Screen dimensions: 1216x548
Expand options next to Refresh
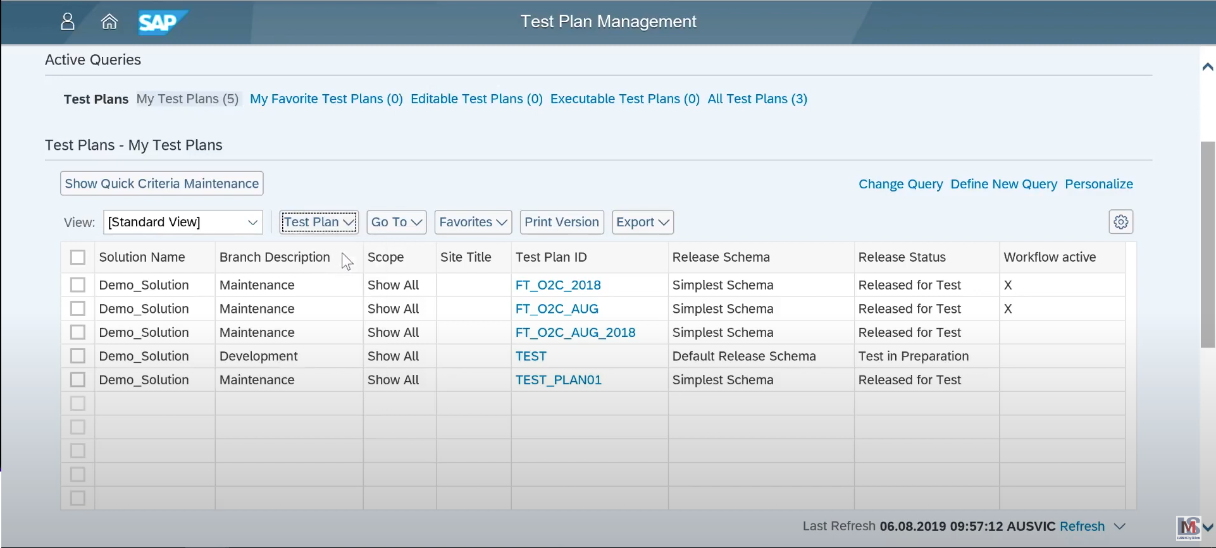coord(1119,527)
